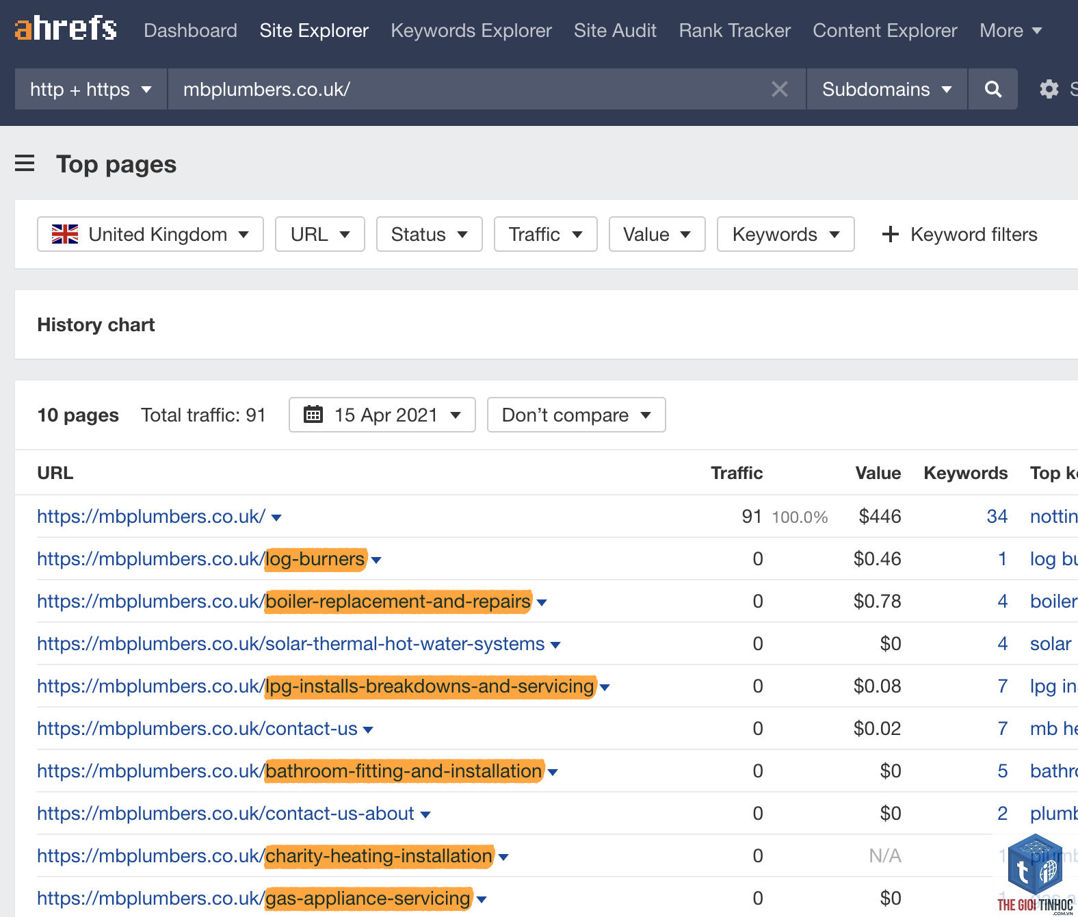The image size is (1078, 917).
Task: Click keywords count 4 in boiler-replacement row
Action: coord(1002,601)
